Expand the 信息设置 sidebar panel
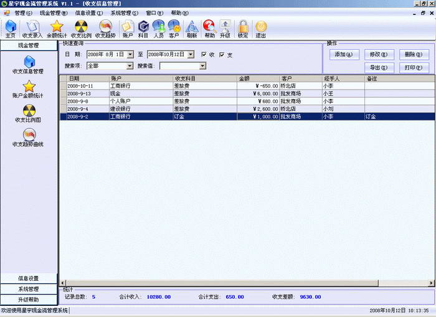The image size is (436, 317). click(29, 278)
